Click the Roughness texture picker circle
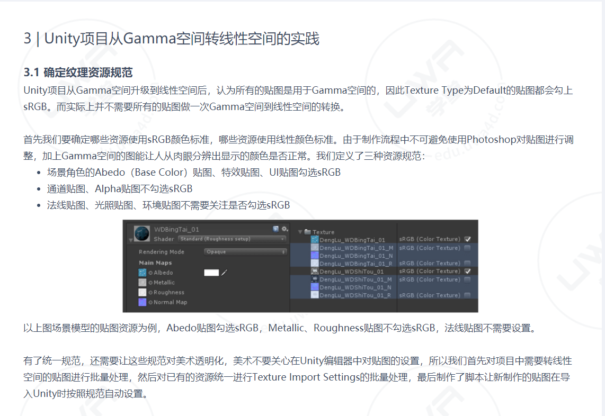The height and width of the screenshot is (416, 605). (x=150, y=293)
